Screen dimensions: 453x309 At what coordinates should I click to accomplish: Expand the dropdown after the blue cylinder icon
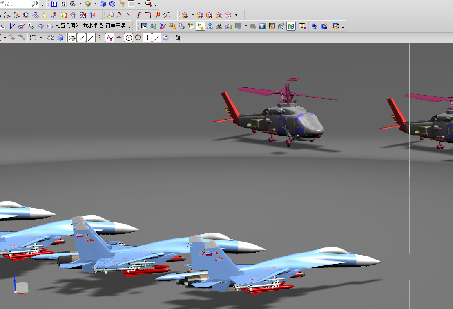[x=99, y=16]
